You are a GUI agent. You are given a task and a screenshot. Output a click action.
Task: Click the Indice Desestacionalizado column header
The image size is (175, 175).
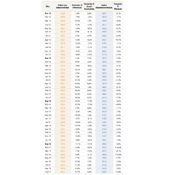tap(104, 6)
